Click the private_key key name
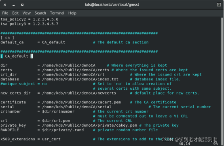Screen dimensions: 224x146 point(13,125)
